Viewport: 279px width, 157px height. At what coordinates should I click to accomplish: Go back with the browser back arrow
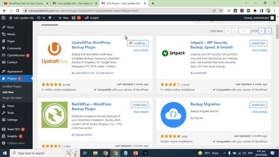point(4,10)
